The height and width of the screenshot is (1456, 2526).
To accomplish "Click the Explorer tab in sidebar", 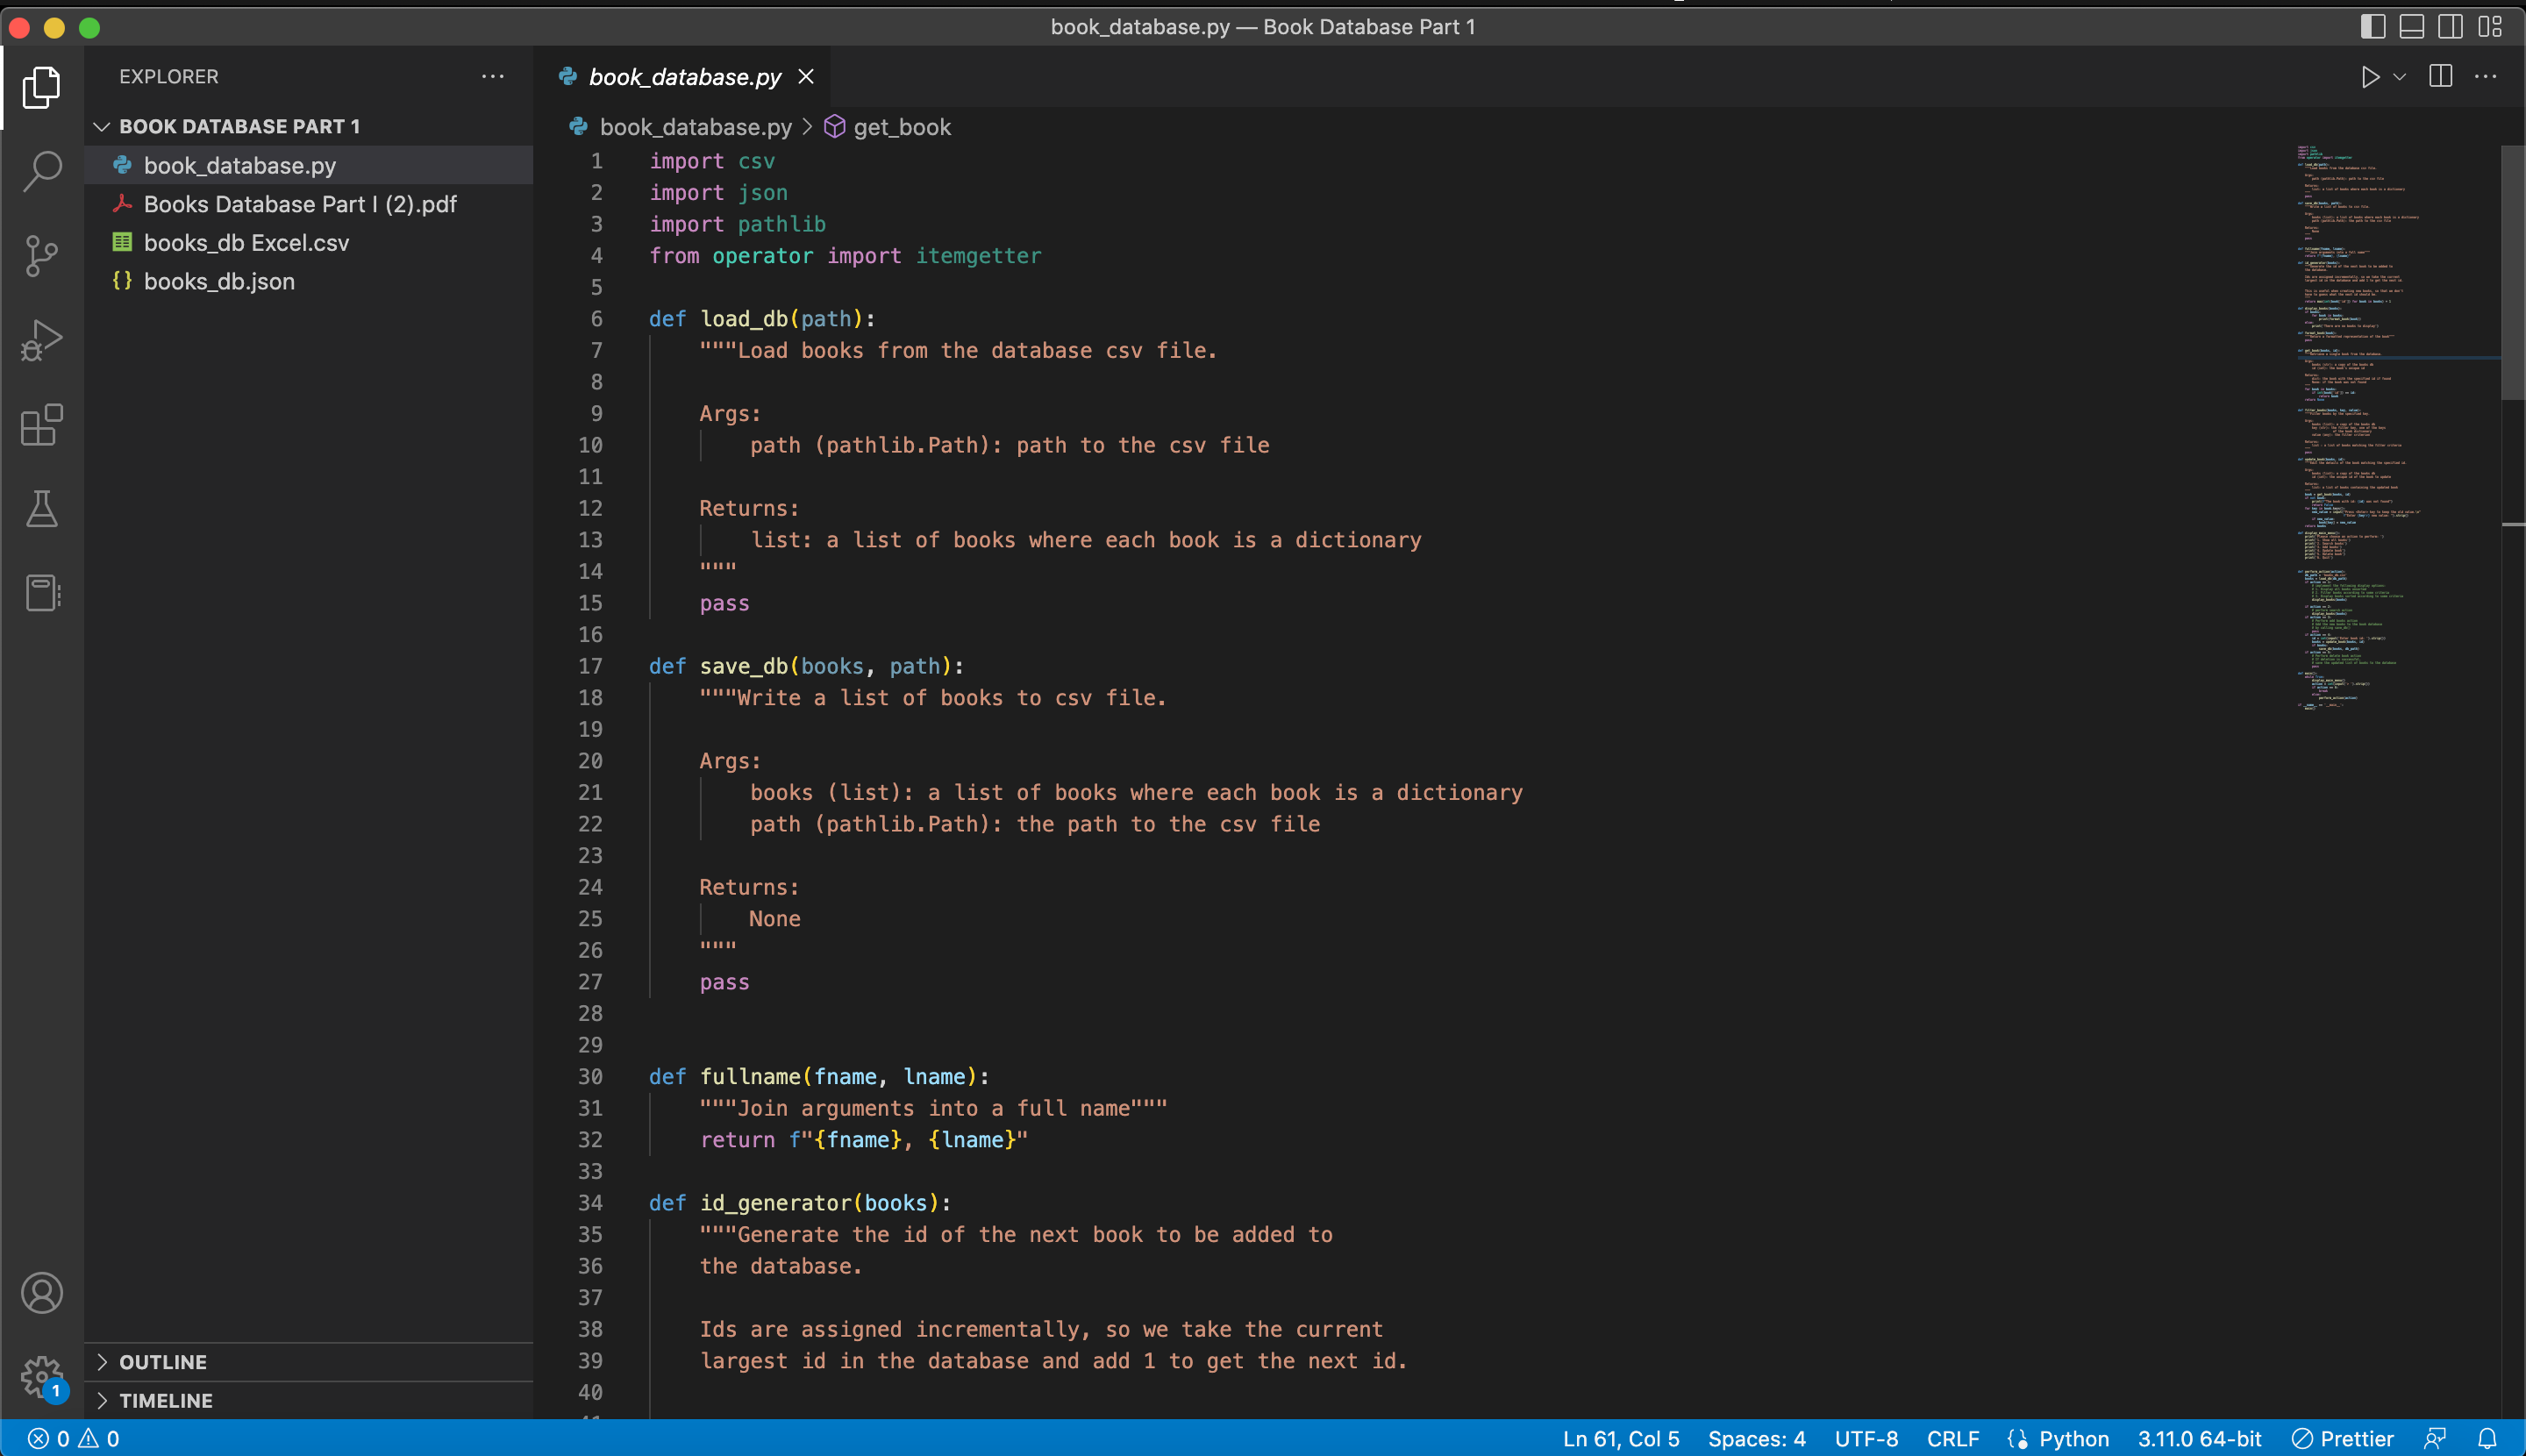I will [x=41, y=85].
